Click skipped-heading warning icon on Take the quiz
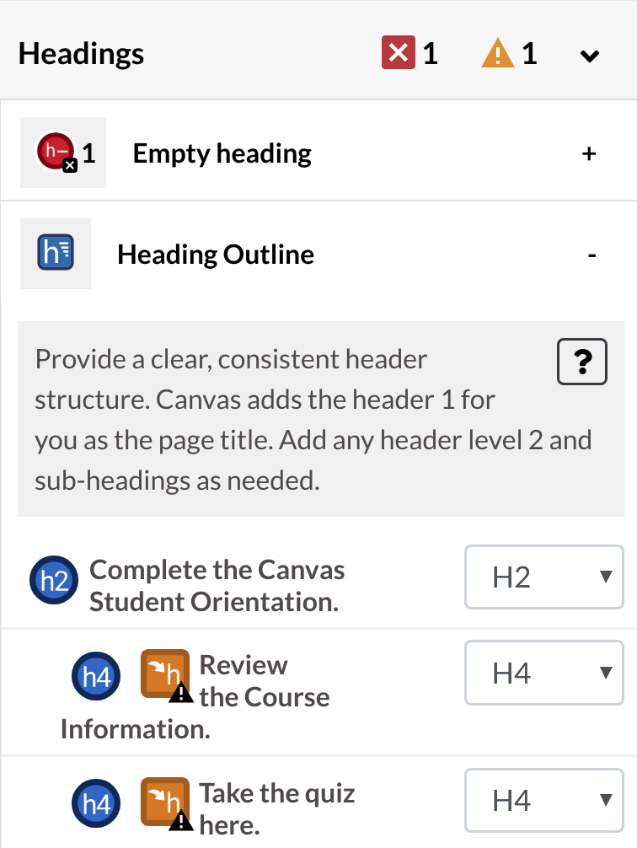The image size is (637, 848). (167, 803)
